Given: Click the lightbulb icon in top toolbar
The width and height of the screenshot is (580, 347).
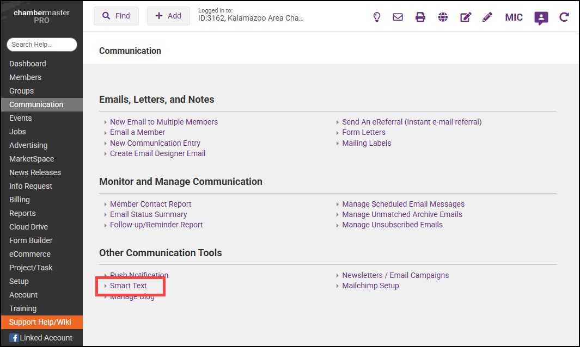Looking at the screenshot, I should 376,17.
